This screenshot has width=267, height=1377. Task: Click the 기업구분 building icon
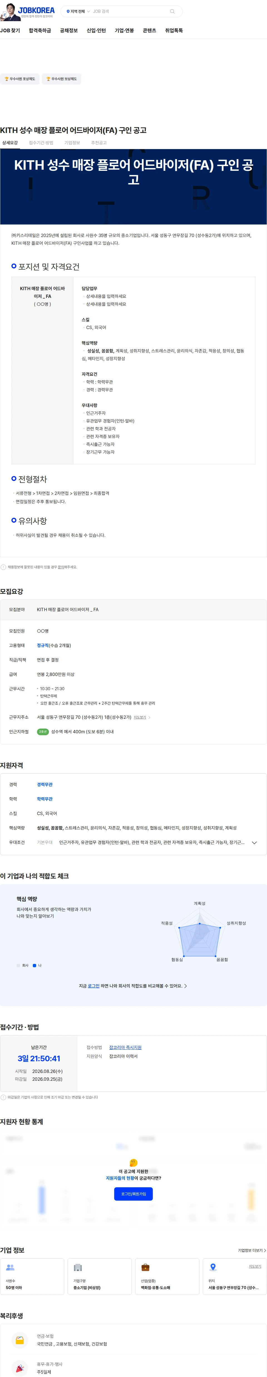point(78,1267)
